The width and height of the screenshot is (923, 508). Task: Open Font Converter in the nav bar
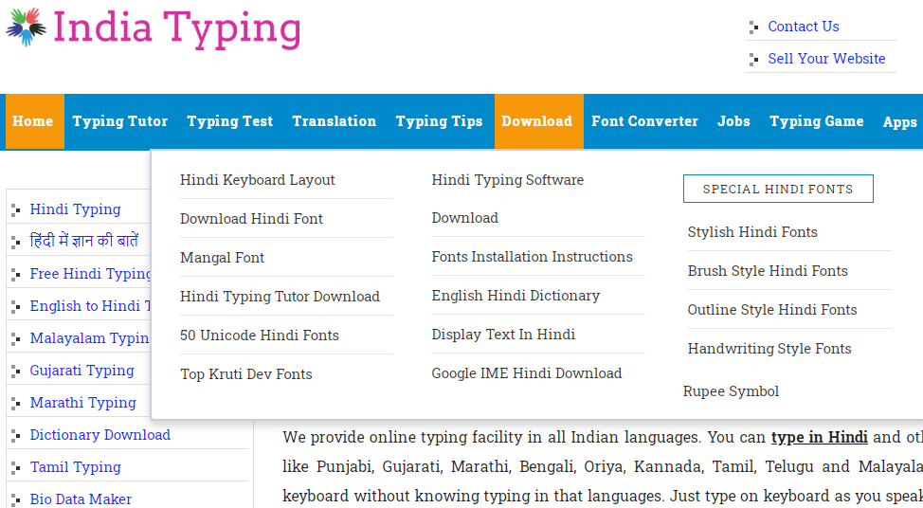tap(644, 121)
